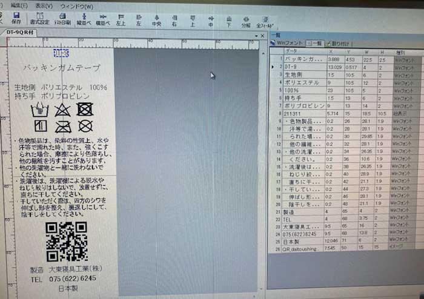
Task: Click the 保存 save icon in toolbar
Action: [16, 18]
